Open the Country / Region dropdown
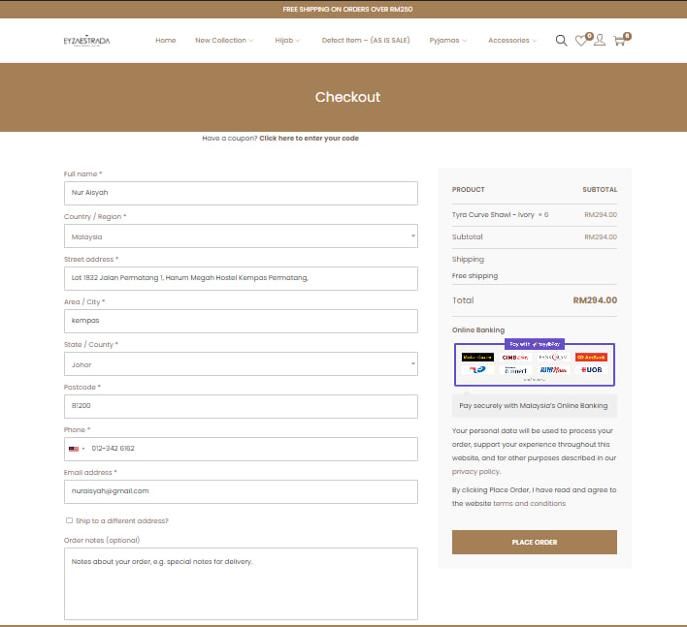Screen dimensions: 687x627 click(x=241, y=235)
